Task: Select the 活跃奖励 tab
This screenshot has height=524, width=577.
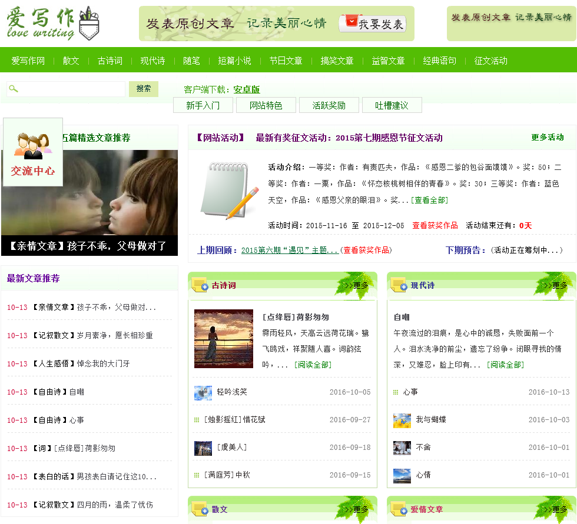Action: point(329,105)
